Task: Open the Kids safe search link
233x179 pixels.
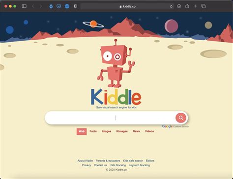Action: coord(133,161)
